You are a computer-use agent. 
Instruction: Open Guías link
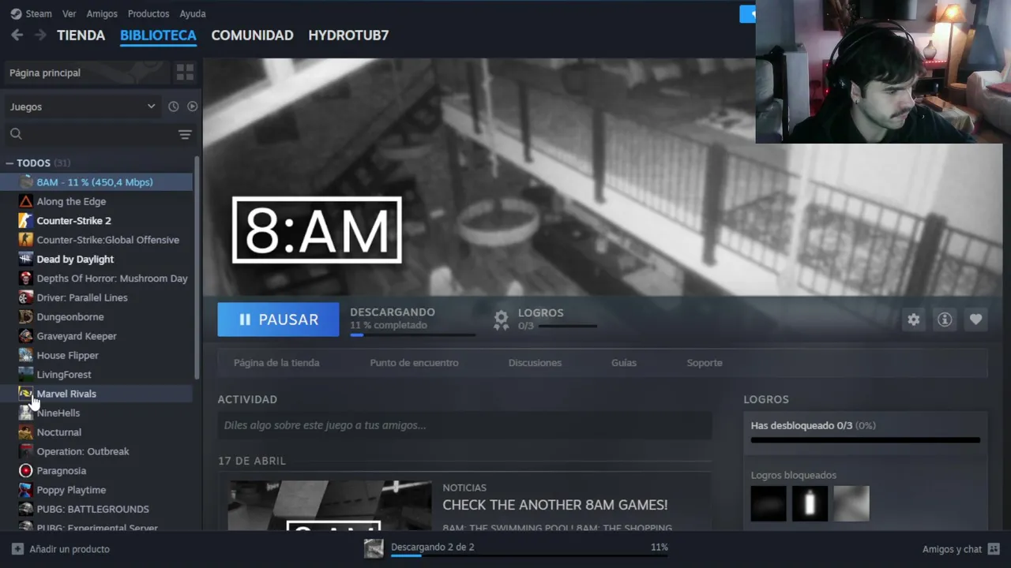click(624, 363)
